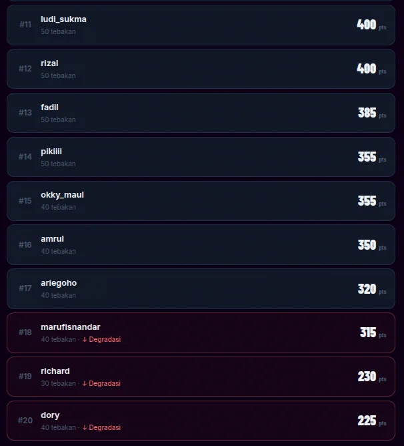Open richard's player entry

pyautogui.click(x=201, y=377)
